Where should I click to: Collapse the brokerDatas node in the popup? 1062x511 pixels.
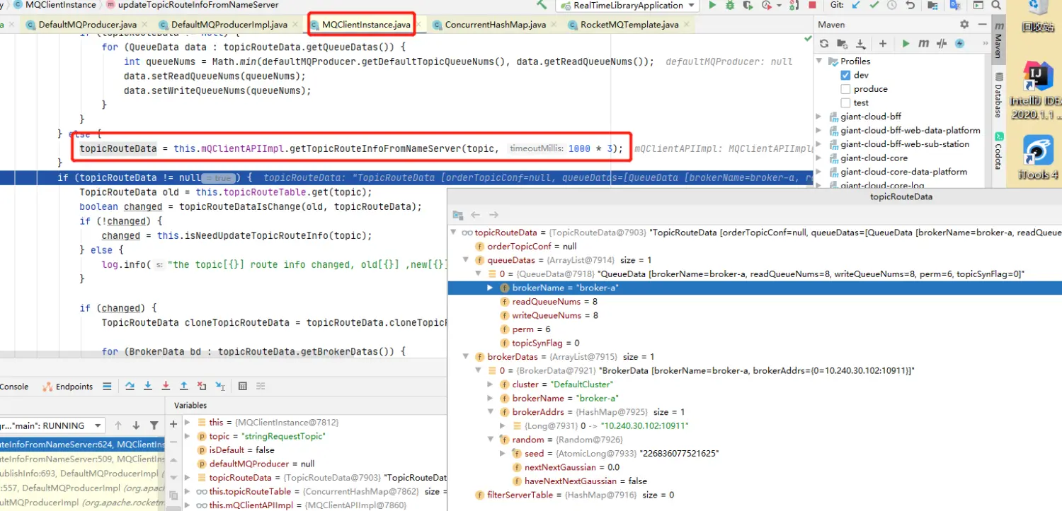point(466,357)
